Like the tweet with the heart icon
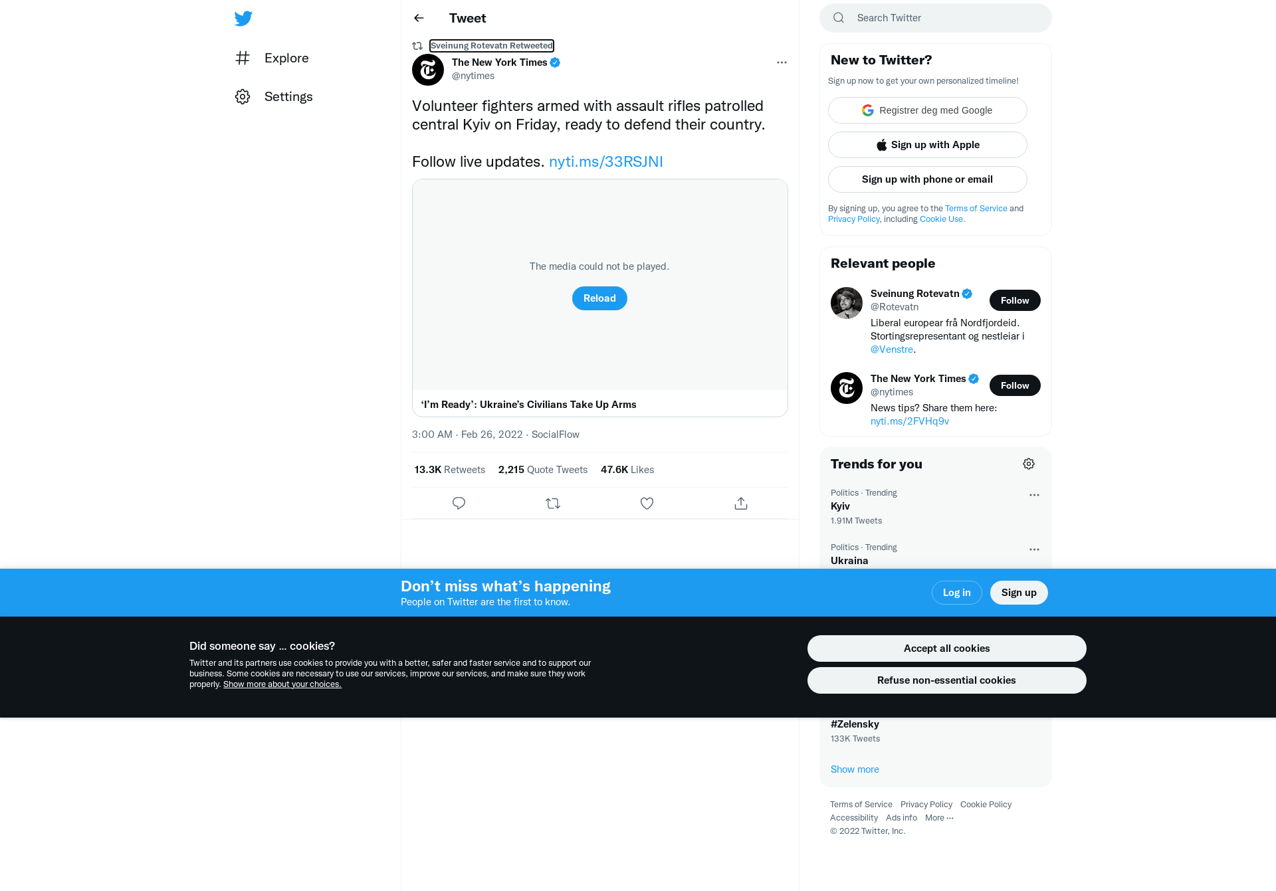The height and width of the screenshot is (891, 1276). [x=647, y=504]
